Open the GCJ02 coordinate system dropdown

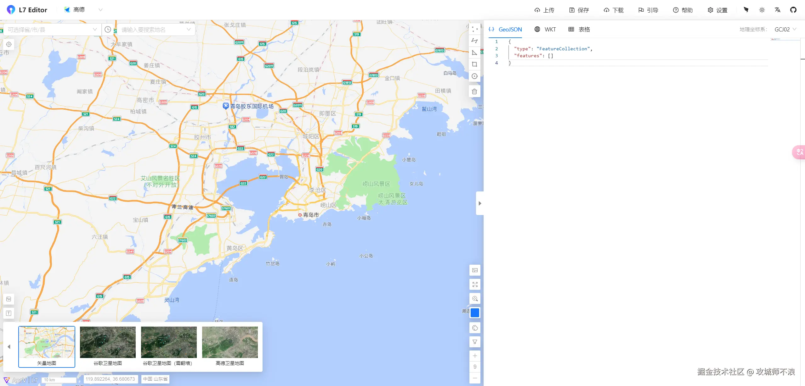click(785, 29)
